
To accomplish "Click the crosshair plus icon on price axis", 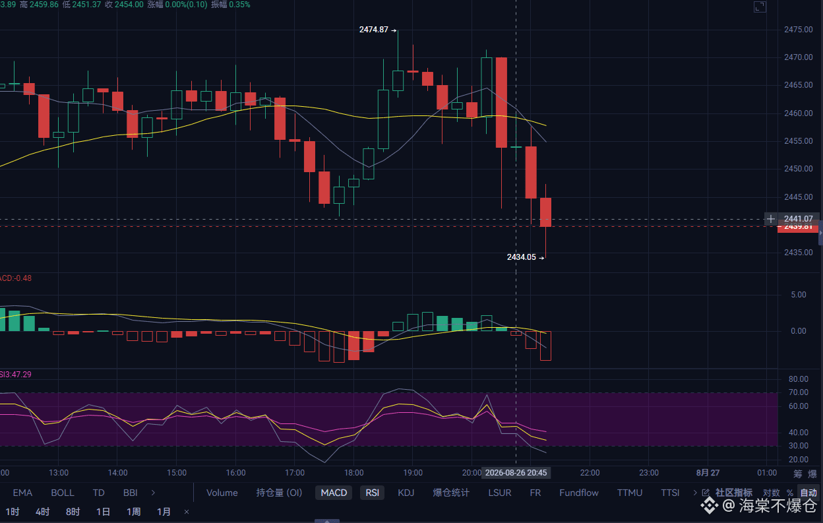I will click(771, 218).
